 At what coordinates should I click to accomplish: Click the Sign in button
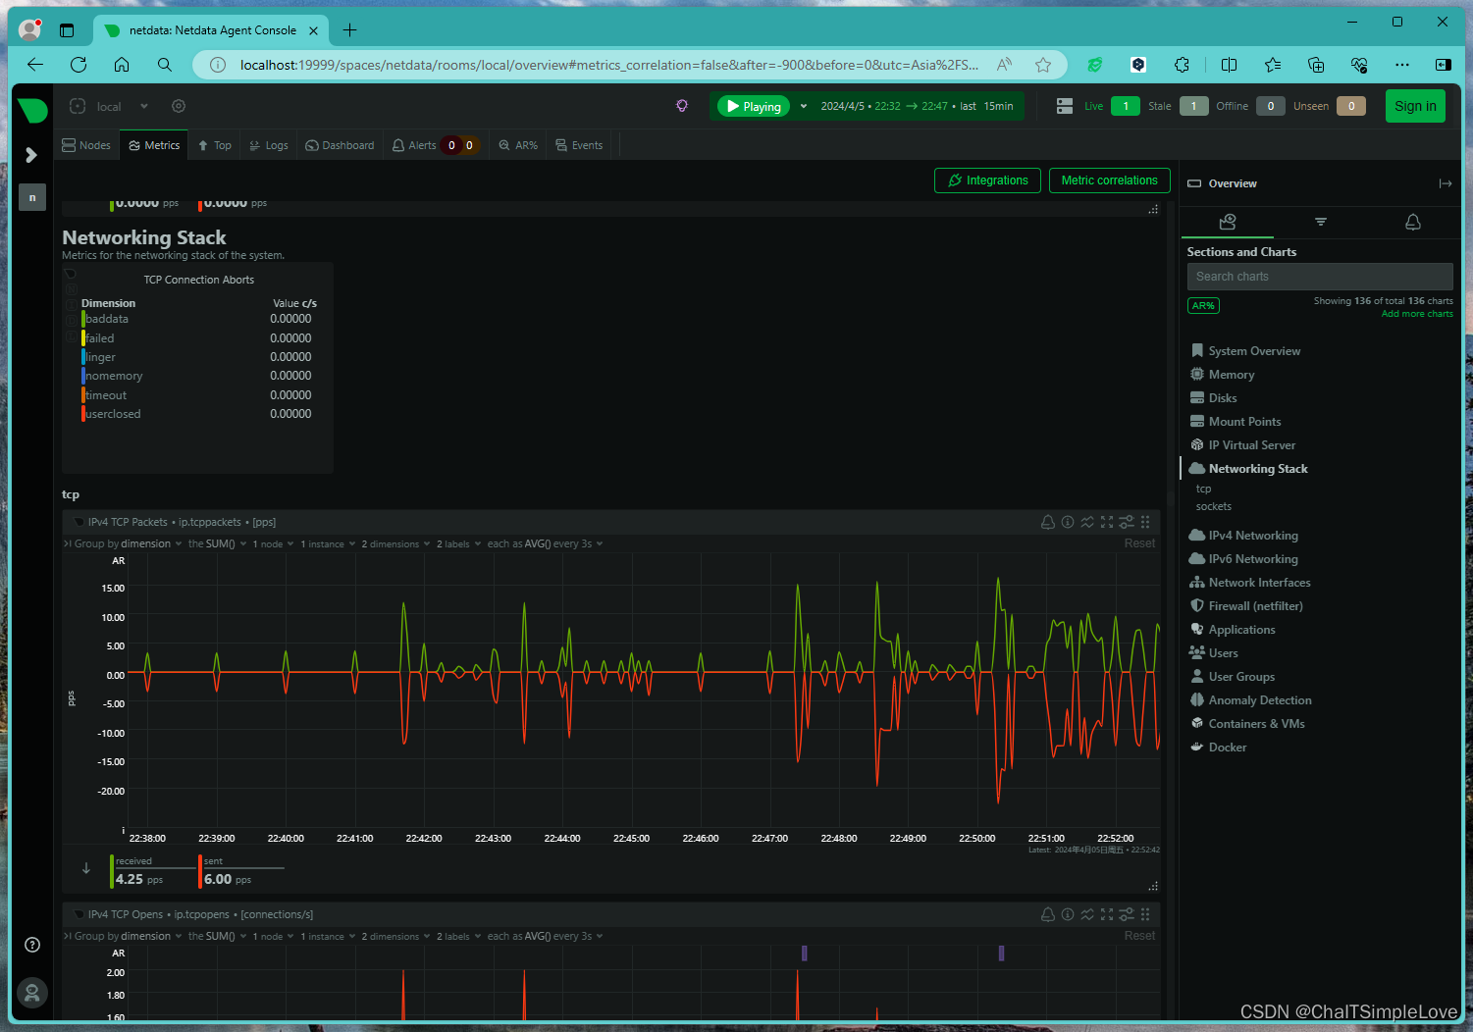coord(1415,106)
